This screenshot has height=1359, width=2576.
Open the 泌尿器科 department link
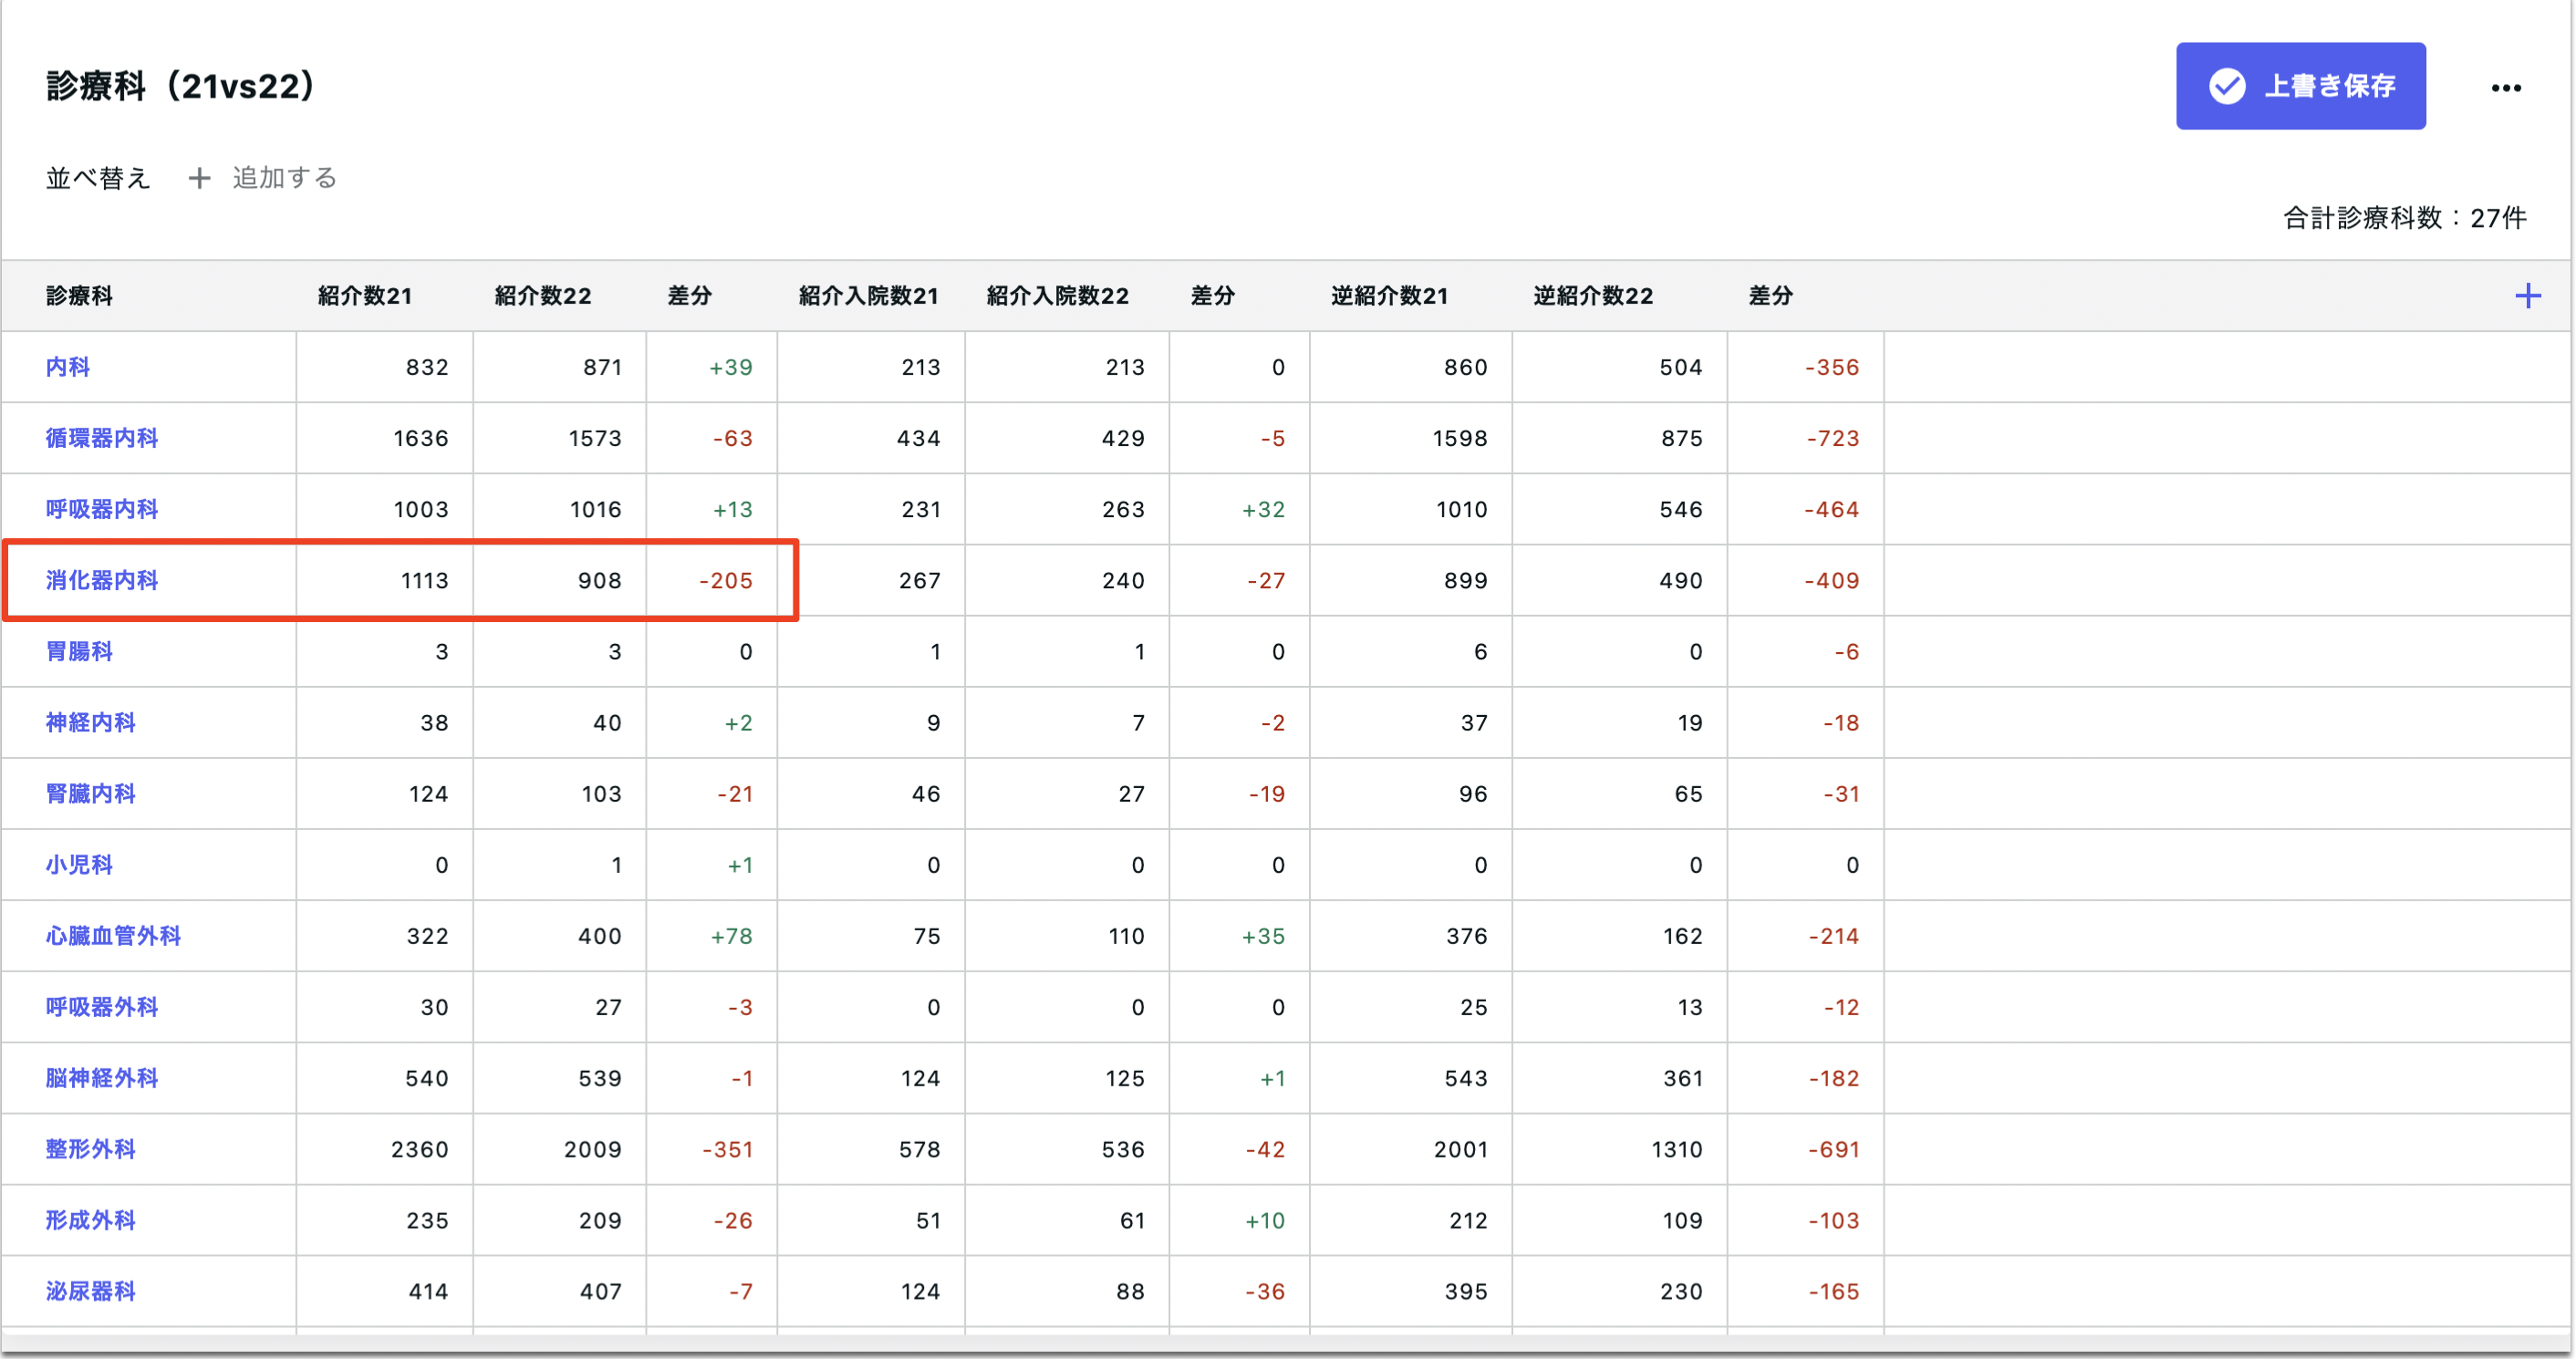91,1290
